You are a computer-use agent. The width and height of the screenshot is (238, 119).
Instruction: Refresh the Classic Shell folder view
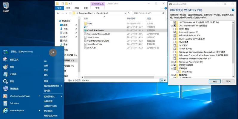(129, 13)
